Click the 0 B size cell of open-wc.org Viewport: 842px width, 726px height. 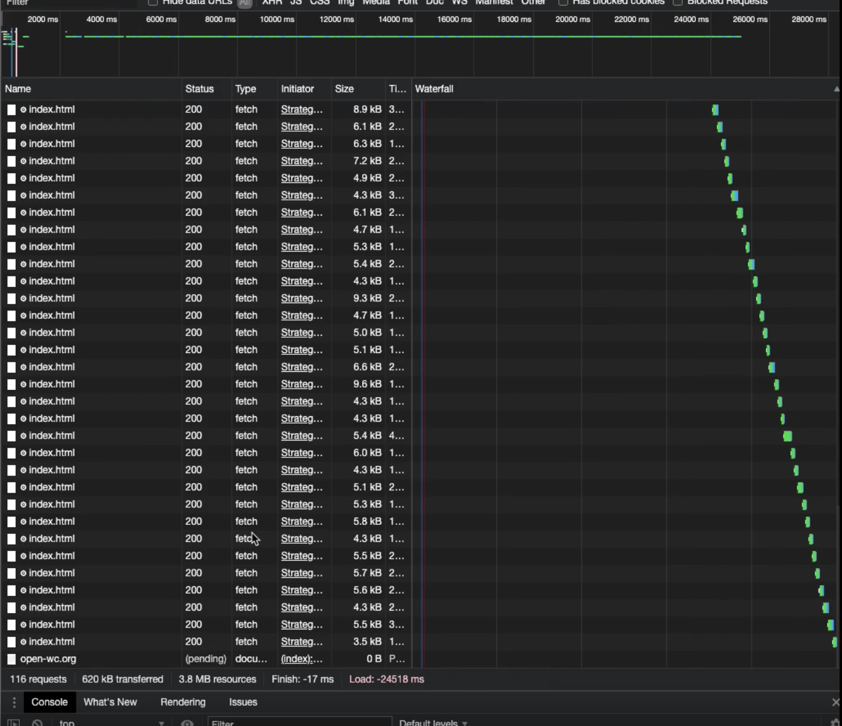pyautogui.click(x=374, y=659)
